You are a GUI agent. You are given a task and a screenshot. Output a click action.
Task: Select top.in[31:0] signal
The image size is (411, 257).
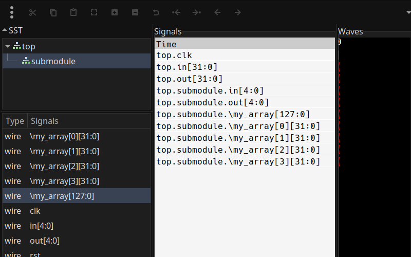pyautogui.click(x=245, y=67)
